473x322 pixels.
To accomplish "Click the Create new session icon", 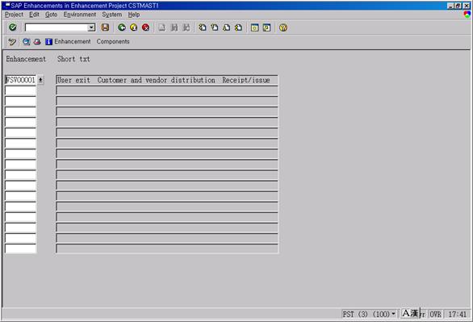I will click(x=254, y=27).
